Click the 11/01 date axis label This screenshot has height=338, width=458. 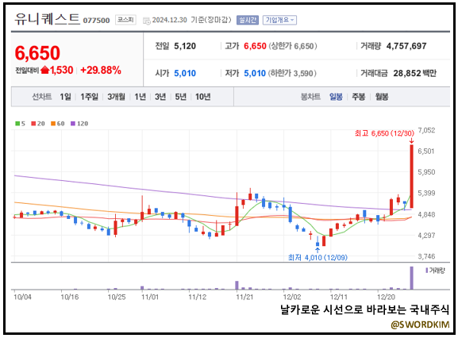[150, 297]
